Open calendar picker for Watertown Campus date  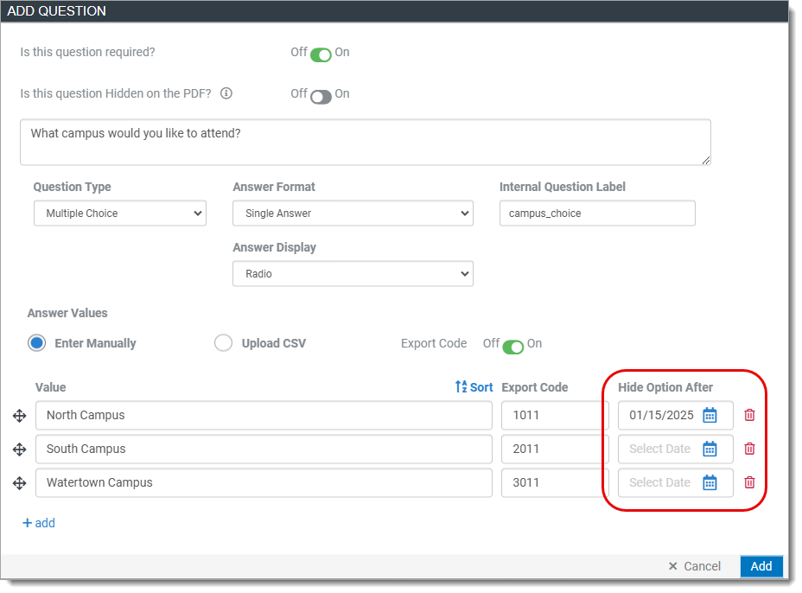(710, 483)
